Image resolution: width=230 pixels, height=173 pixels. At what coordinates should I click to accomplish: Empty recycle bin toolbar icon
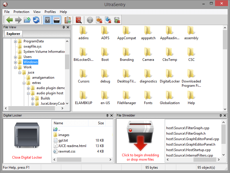click(x=117, y=20)
